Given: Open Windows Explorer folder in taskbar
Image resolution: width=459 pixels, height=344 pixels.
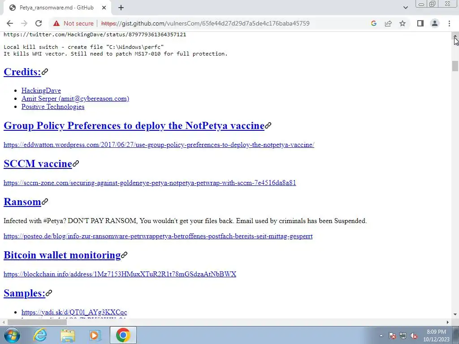Looking at the screenshot, I should 68,335.
